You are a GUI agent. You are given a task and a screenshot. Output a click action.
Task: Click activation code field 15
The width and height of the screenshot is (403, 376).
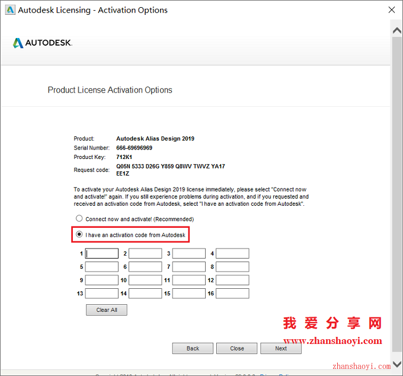(x=189, y=294)
